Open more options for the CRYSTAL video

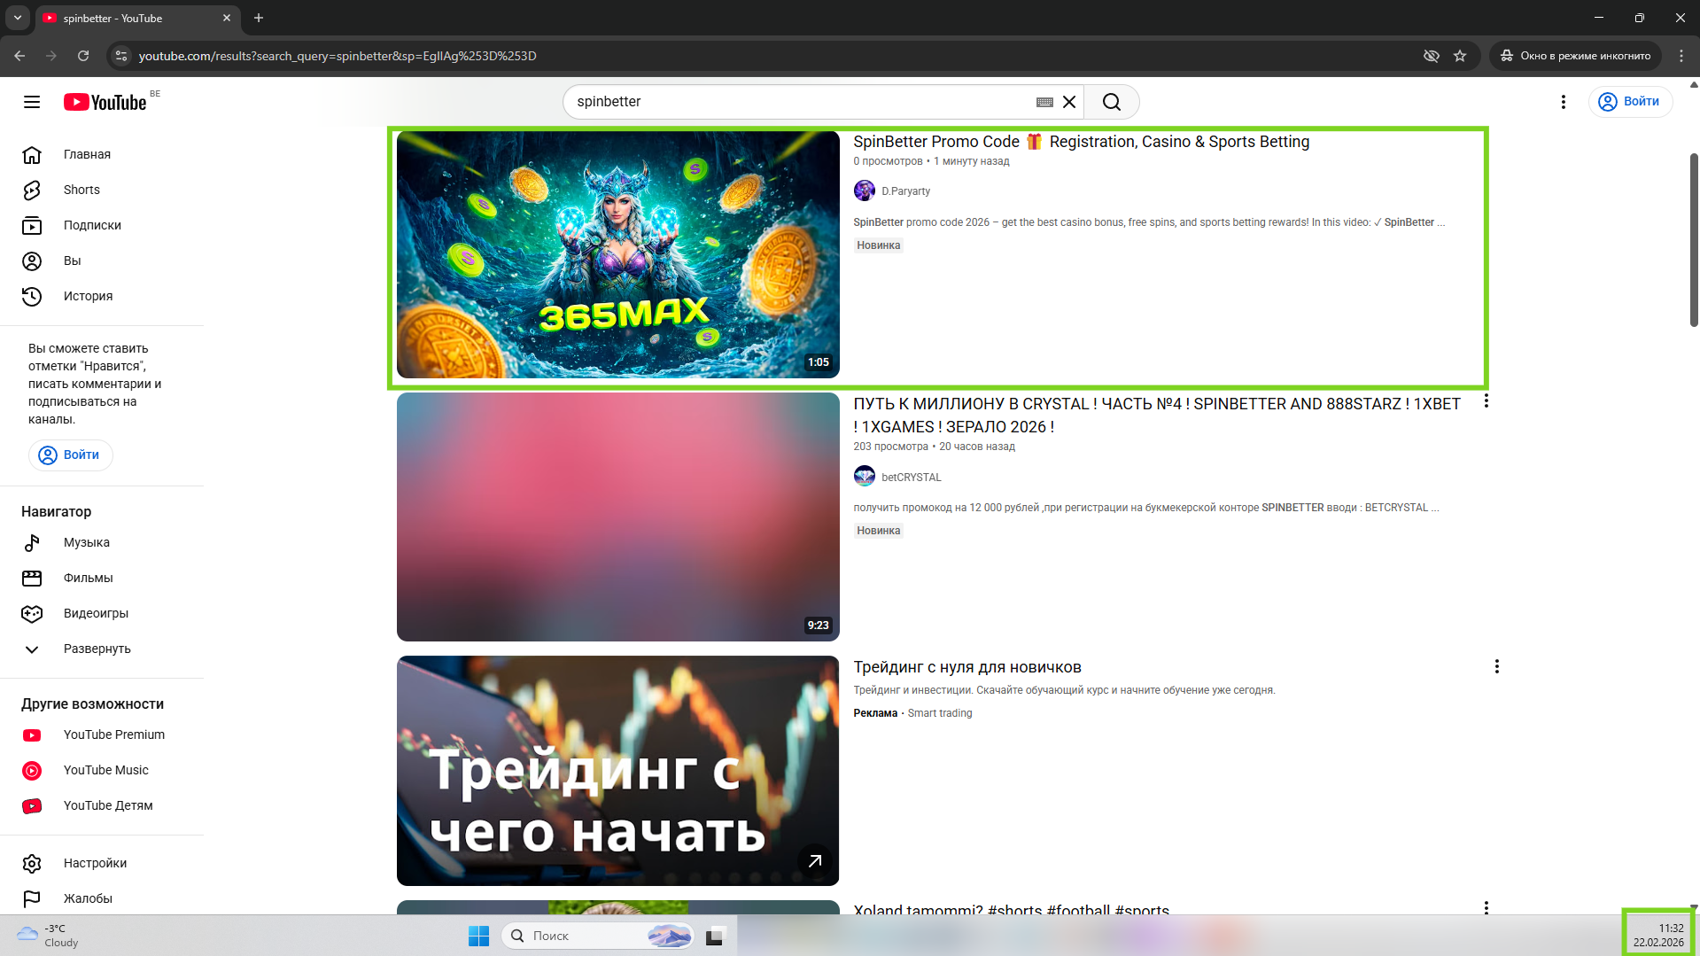point(1486,401)
